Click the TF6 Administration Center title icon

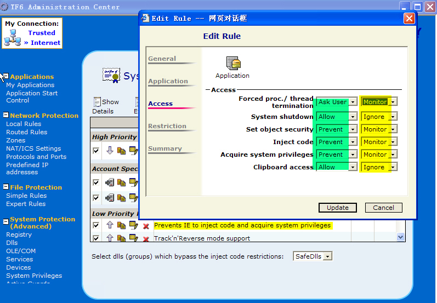(4, 7)
